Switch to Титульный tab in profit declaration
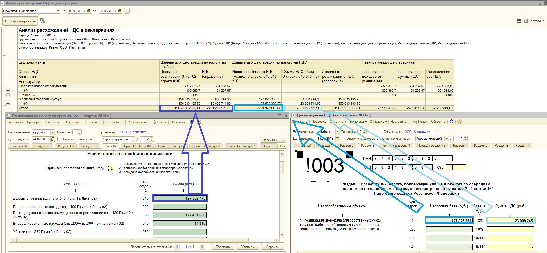Screen dimensions: 547x253 point(19,146)
